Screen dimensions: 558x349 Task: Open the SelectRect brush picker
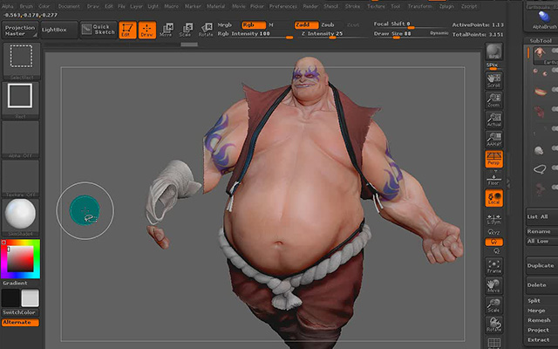click(21, 60)
